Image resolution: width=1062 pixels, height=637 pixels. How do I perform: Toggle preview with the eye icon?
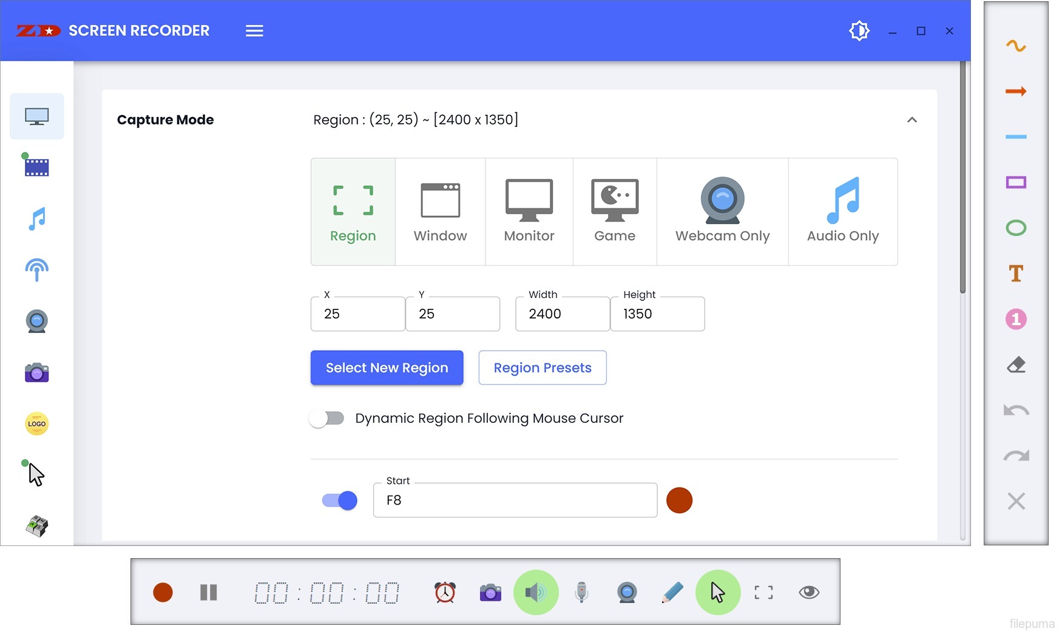click(x=810, y=592)
